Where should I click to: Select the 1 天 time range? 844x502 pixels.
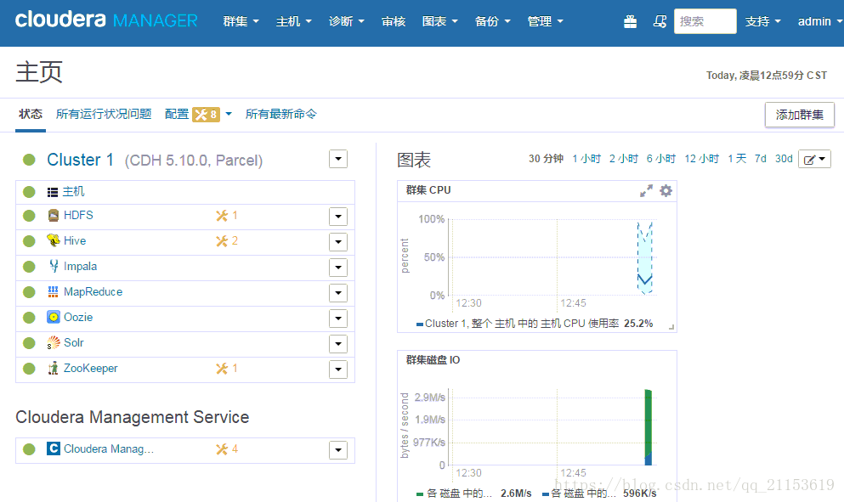[x=737, y=159]
